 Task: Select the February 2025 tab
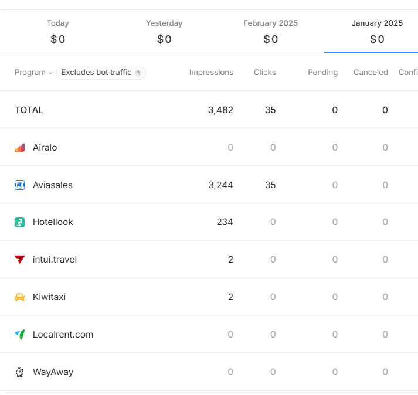click(270, 31)
